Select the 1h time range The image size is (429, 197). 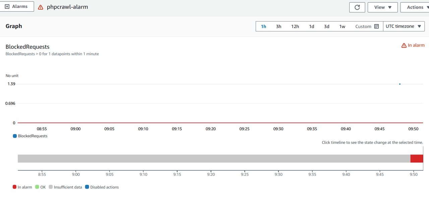(x=263, y=26)
